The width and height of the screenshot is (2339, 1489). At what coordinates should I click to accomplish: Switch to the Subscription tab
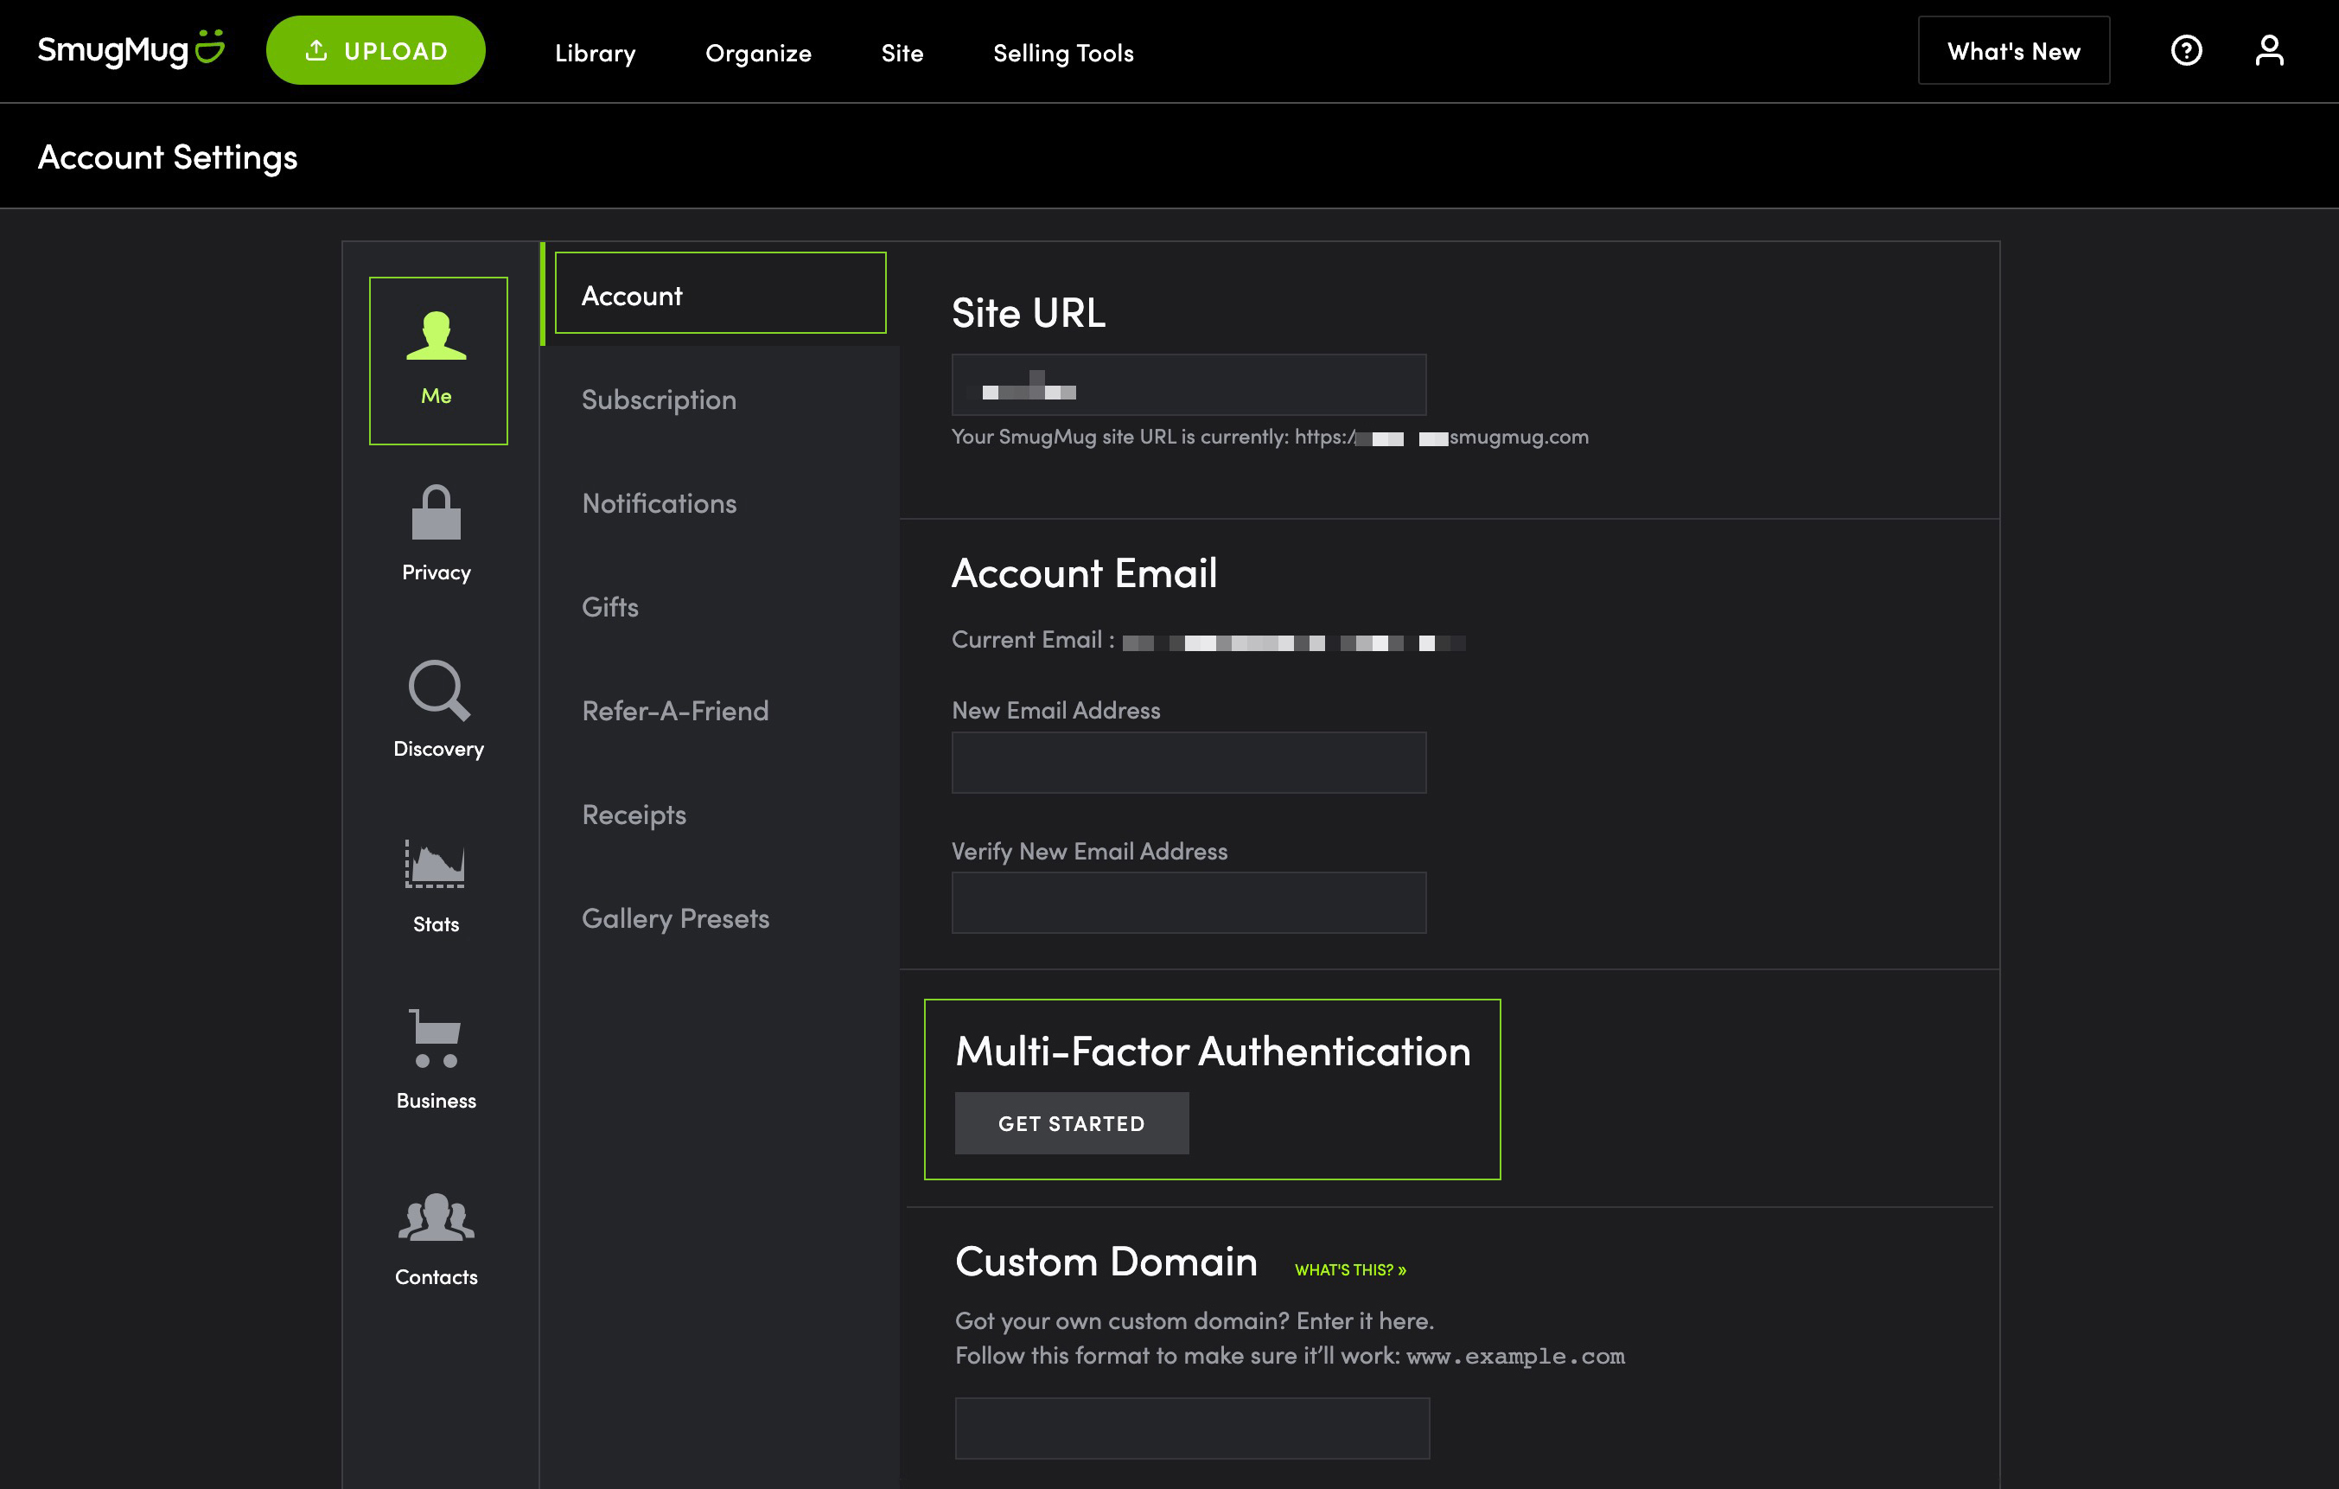tap(659, 399)
